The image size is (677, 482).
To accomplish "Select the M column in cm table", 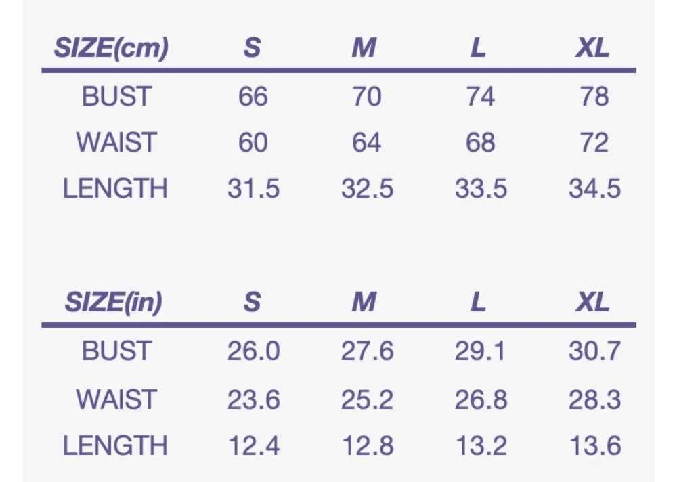I will [364, 47].
